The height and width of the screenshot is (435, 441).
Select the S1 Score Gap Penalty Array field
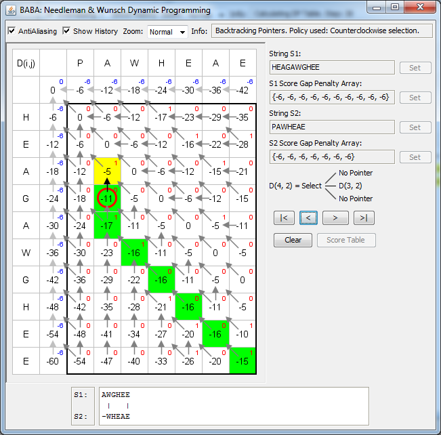(331, 98)
